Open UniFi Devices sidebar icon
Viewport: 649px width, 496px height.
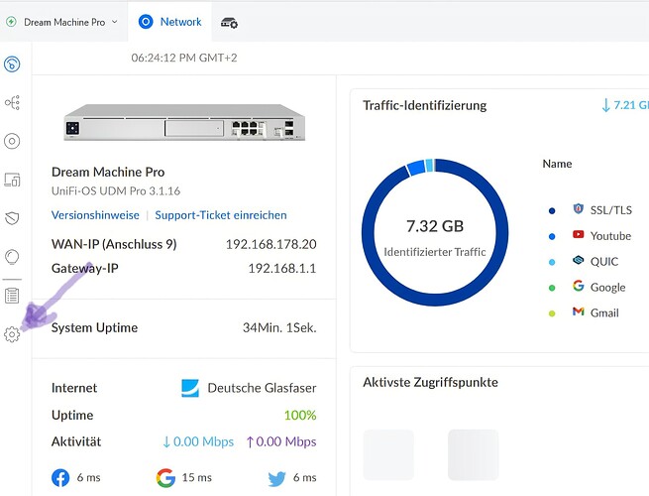(x=12, y=142)
